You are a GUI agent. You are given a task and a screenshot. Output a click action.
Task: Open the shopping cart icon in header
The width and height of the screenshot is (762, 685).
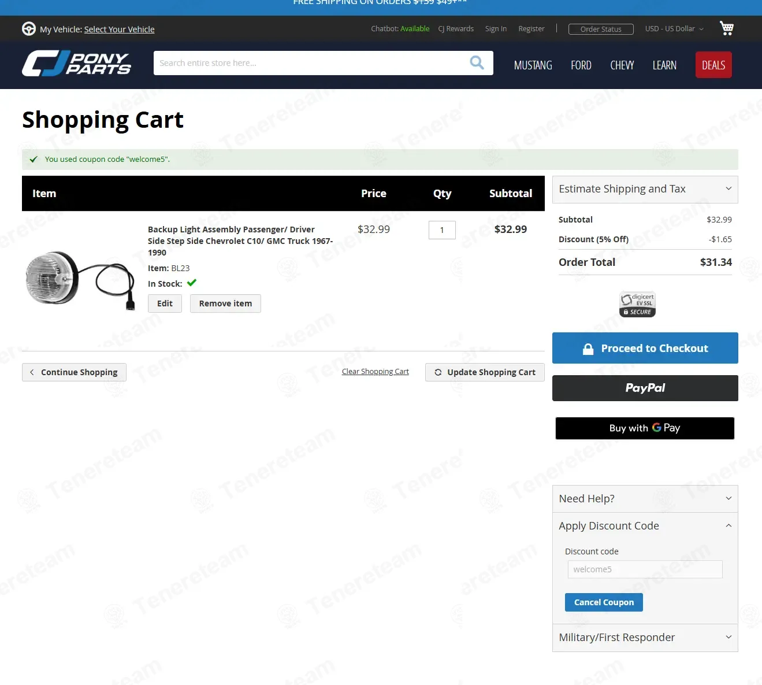pos(726,28)
